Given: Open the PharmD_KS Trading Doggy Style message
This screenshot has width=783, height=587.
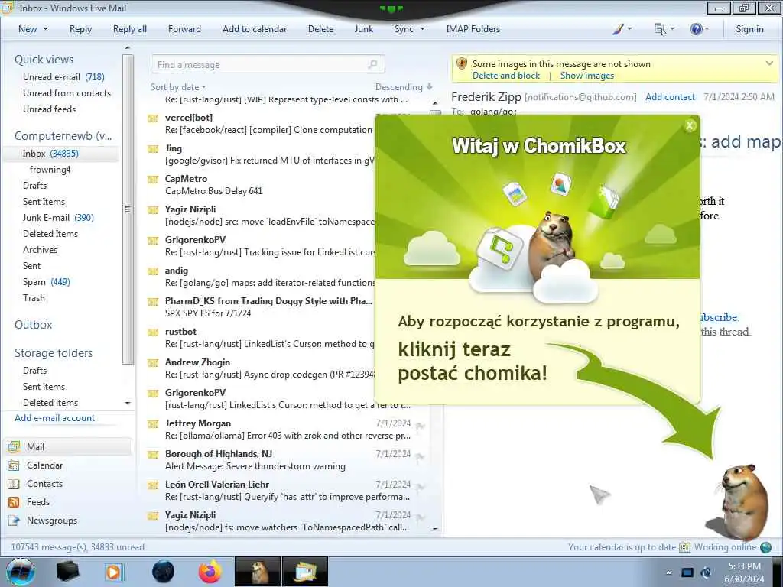Looking at the screenshot, I should (x=260, y=307).
